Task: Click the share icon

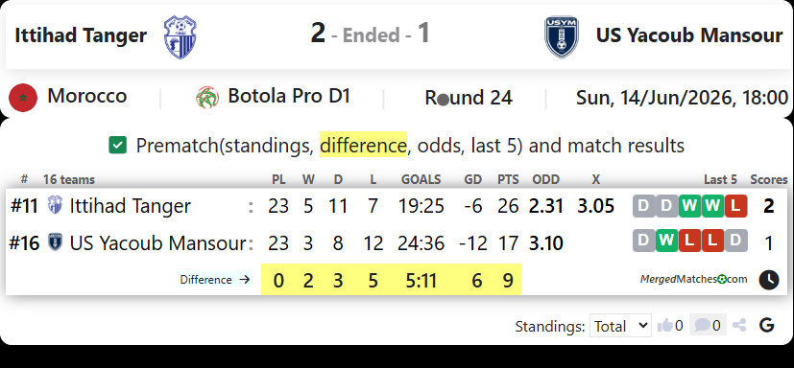Action: (739, 325)
